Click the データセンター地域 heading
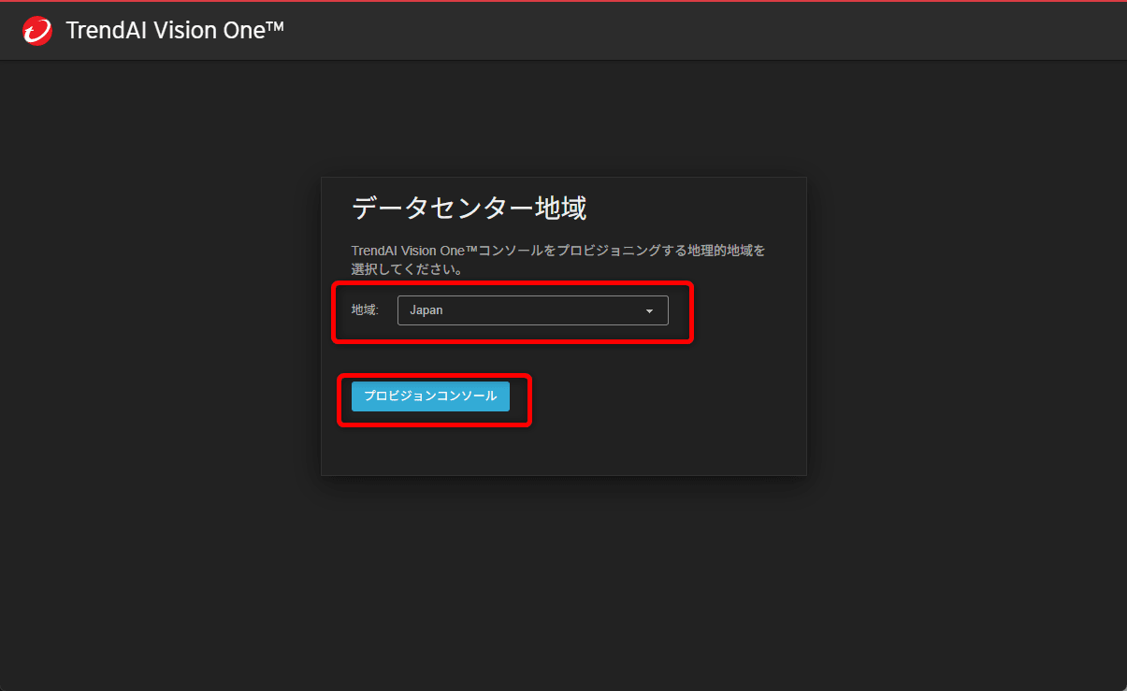 469,209
